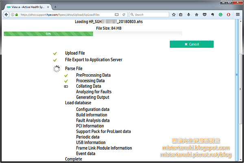The image size is (244, 163).
Task: Click the Pocket save icon
Action: coord(205,15)
